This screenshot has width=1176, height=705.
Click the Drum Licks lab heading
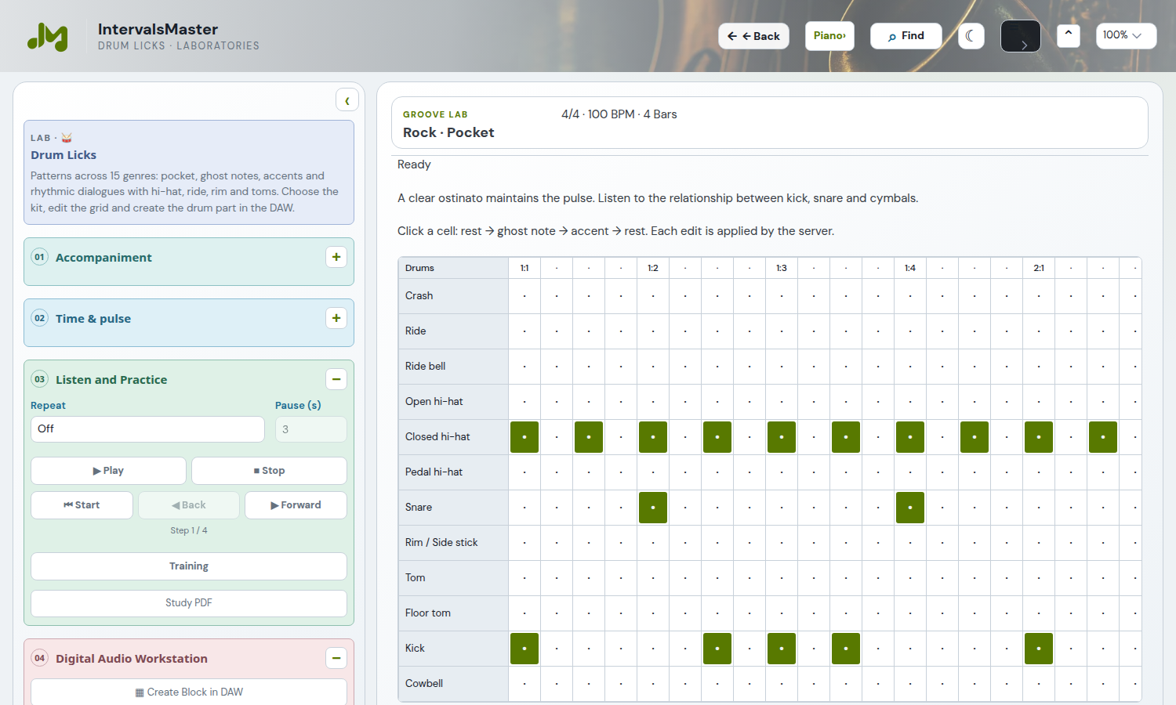click(64, 155)
